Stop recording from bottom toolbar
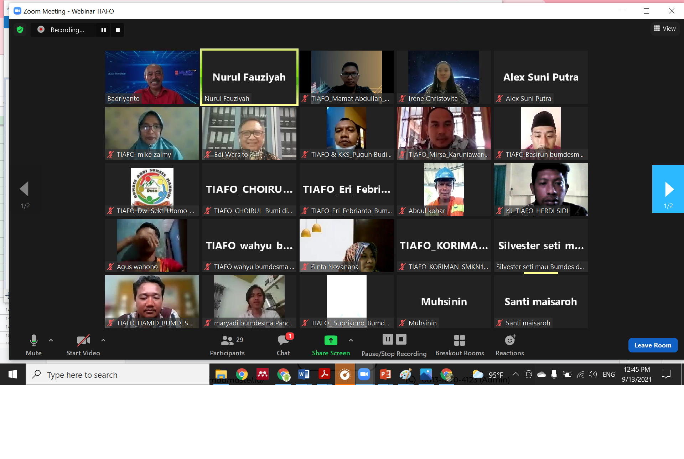 click(x=401, y=339)
